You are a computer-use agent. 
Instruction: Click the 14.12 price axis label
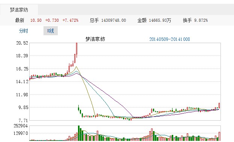point(22,82)
